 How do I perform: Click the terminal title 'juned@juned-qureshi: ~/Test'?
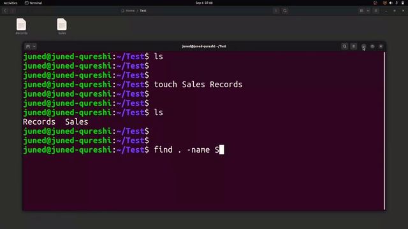(204, 46)
